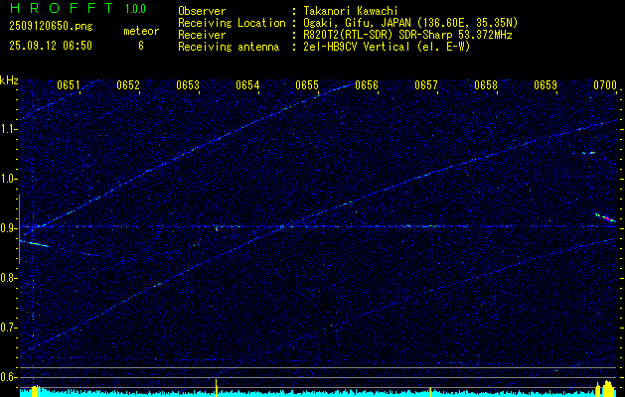Select the 0653 time marker
This screenshot has width=625, height=397.
(188, 86)
